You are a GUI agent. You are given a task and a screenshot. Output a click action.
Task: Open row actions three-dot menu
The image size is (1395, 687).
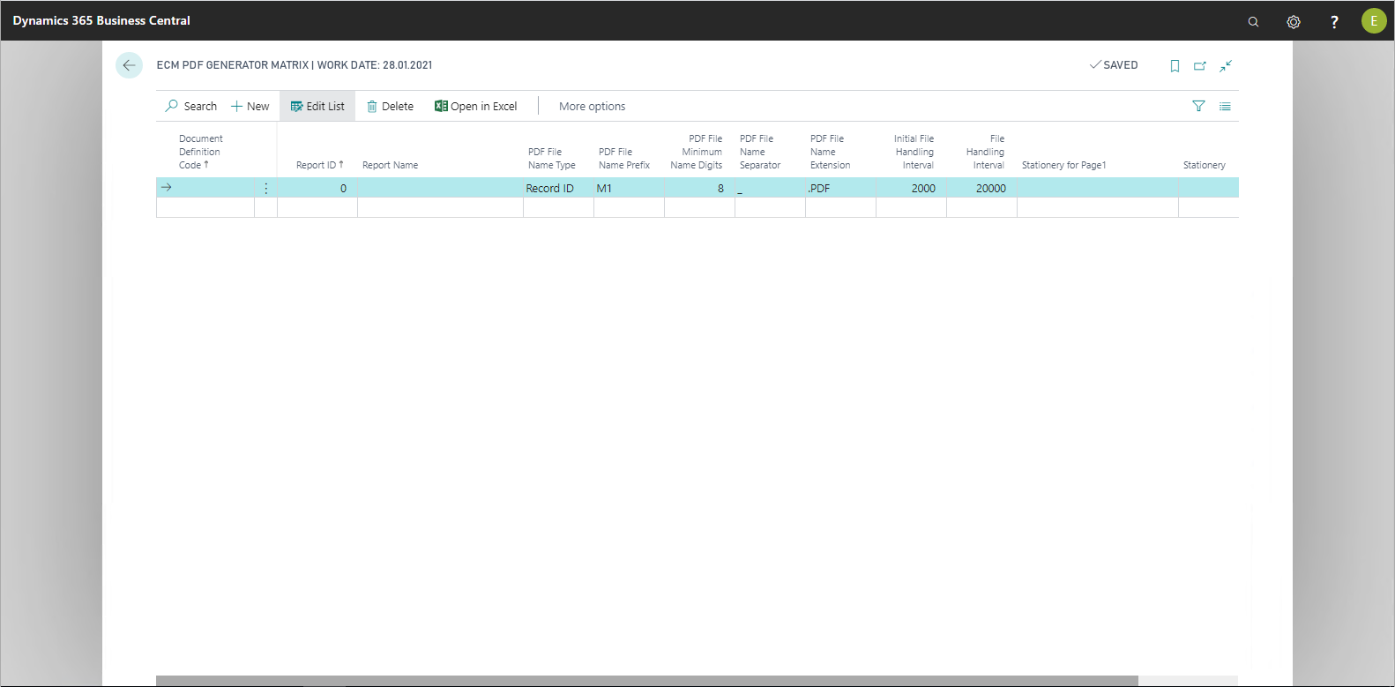[266, 188]
